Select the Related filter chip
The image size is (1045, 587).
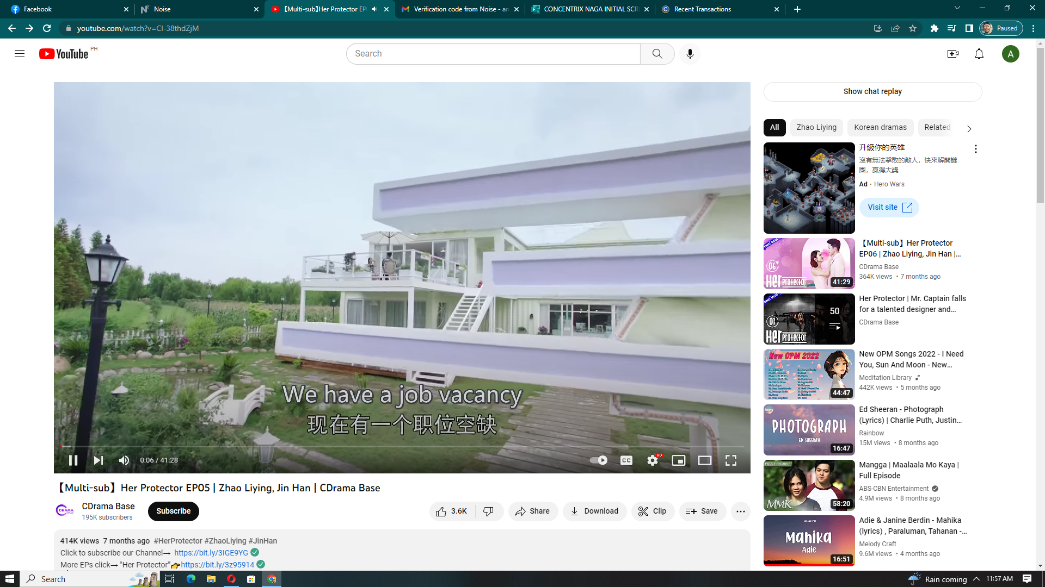(937, 128)
